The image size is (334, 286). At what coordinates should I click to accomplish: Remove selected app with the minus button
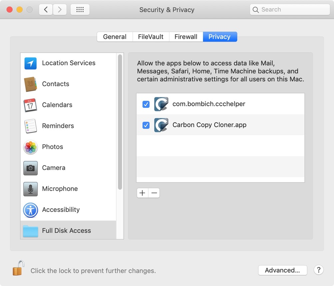pos(154,193)
